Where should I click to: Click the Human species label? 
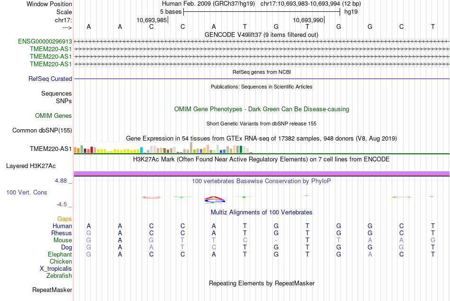62,226
